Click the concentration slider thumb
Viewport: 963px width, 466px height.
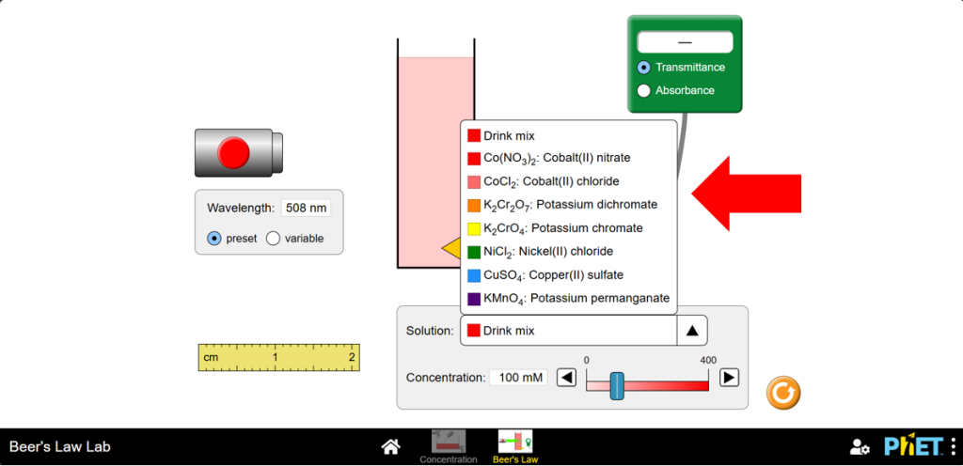(x=617, y=386)
